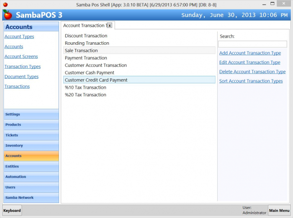Go to Main Menu
The width and height of the screenshot is (293, 218).
tap(279, 210)
